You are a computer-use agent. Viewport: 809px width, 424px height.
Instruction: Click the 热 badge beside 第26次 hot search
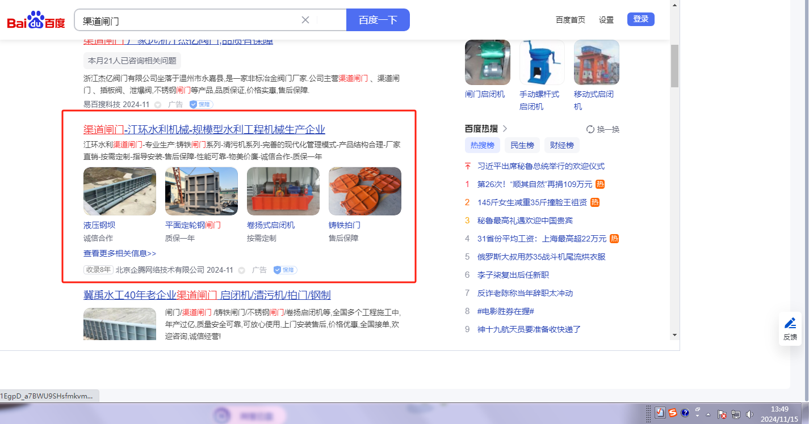tap(600, 184)
